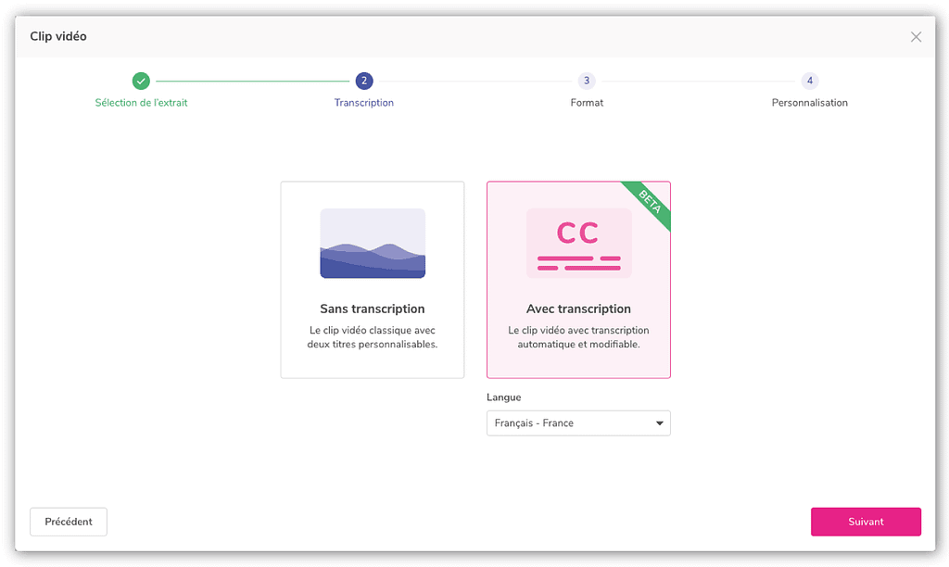Click the "Le clip vidéo classique avec" description
This screenshot has height=567, width=949.
pos(373,331)
